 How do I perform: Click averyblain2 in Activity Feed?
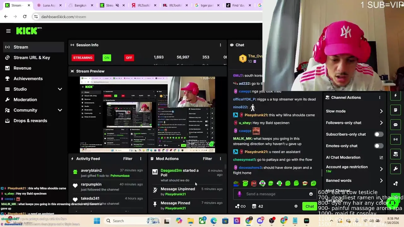pos(91,171)
